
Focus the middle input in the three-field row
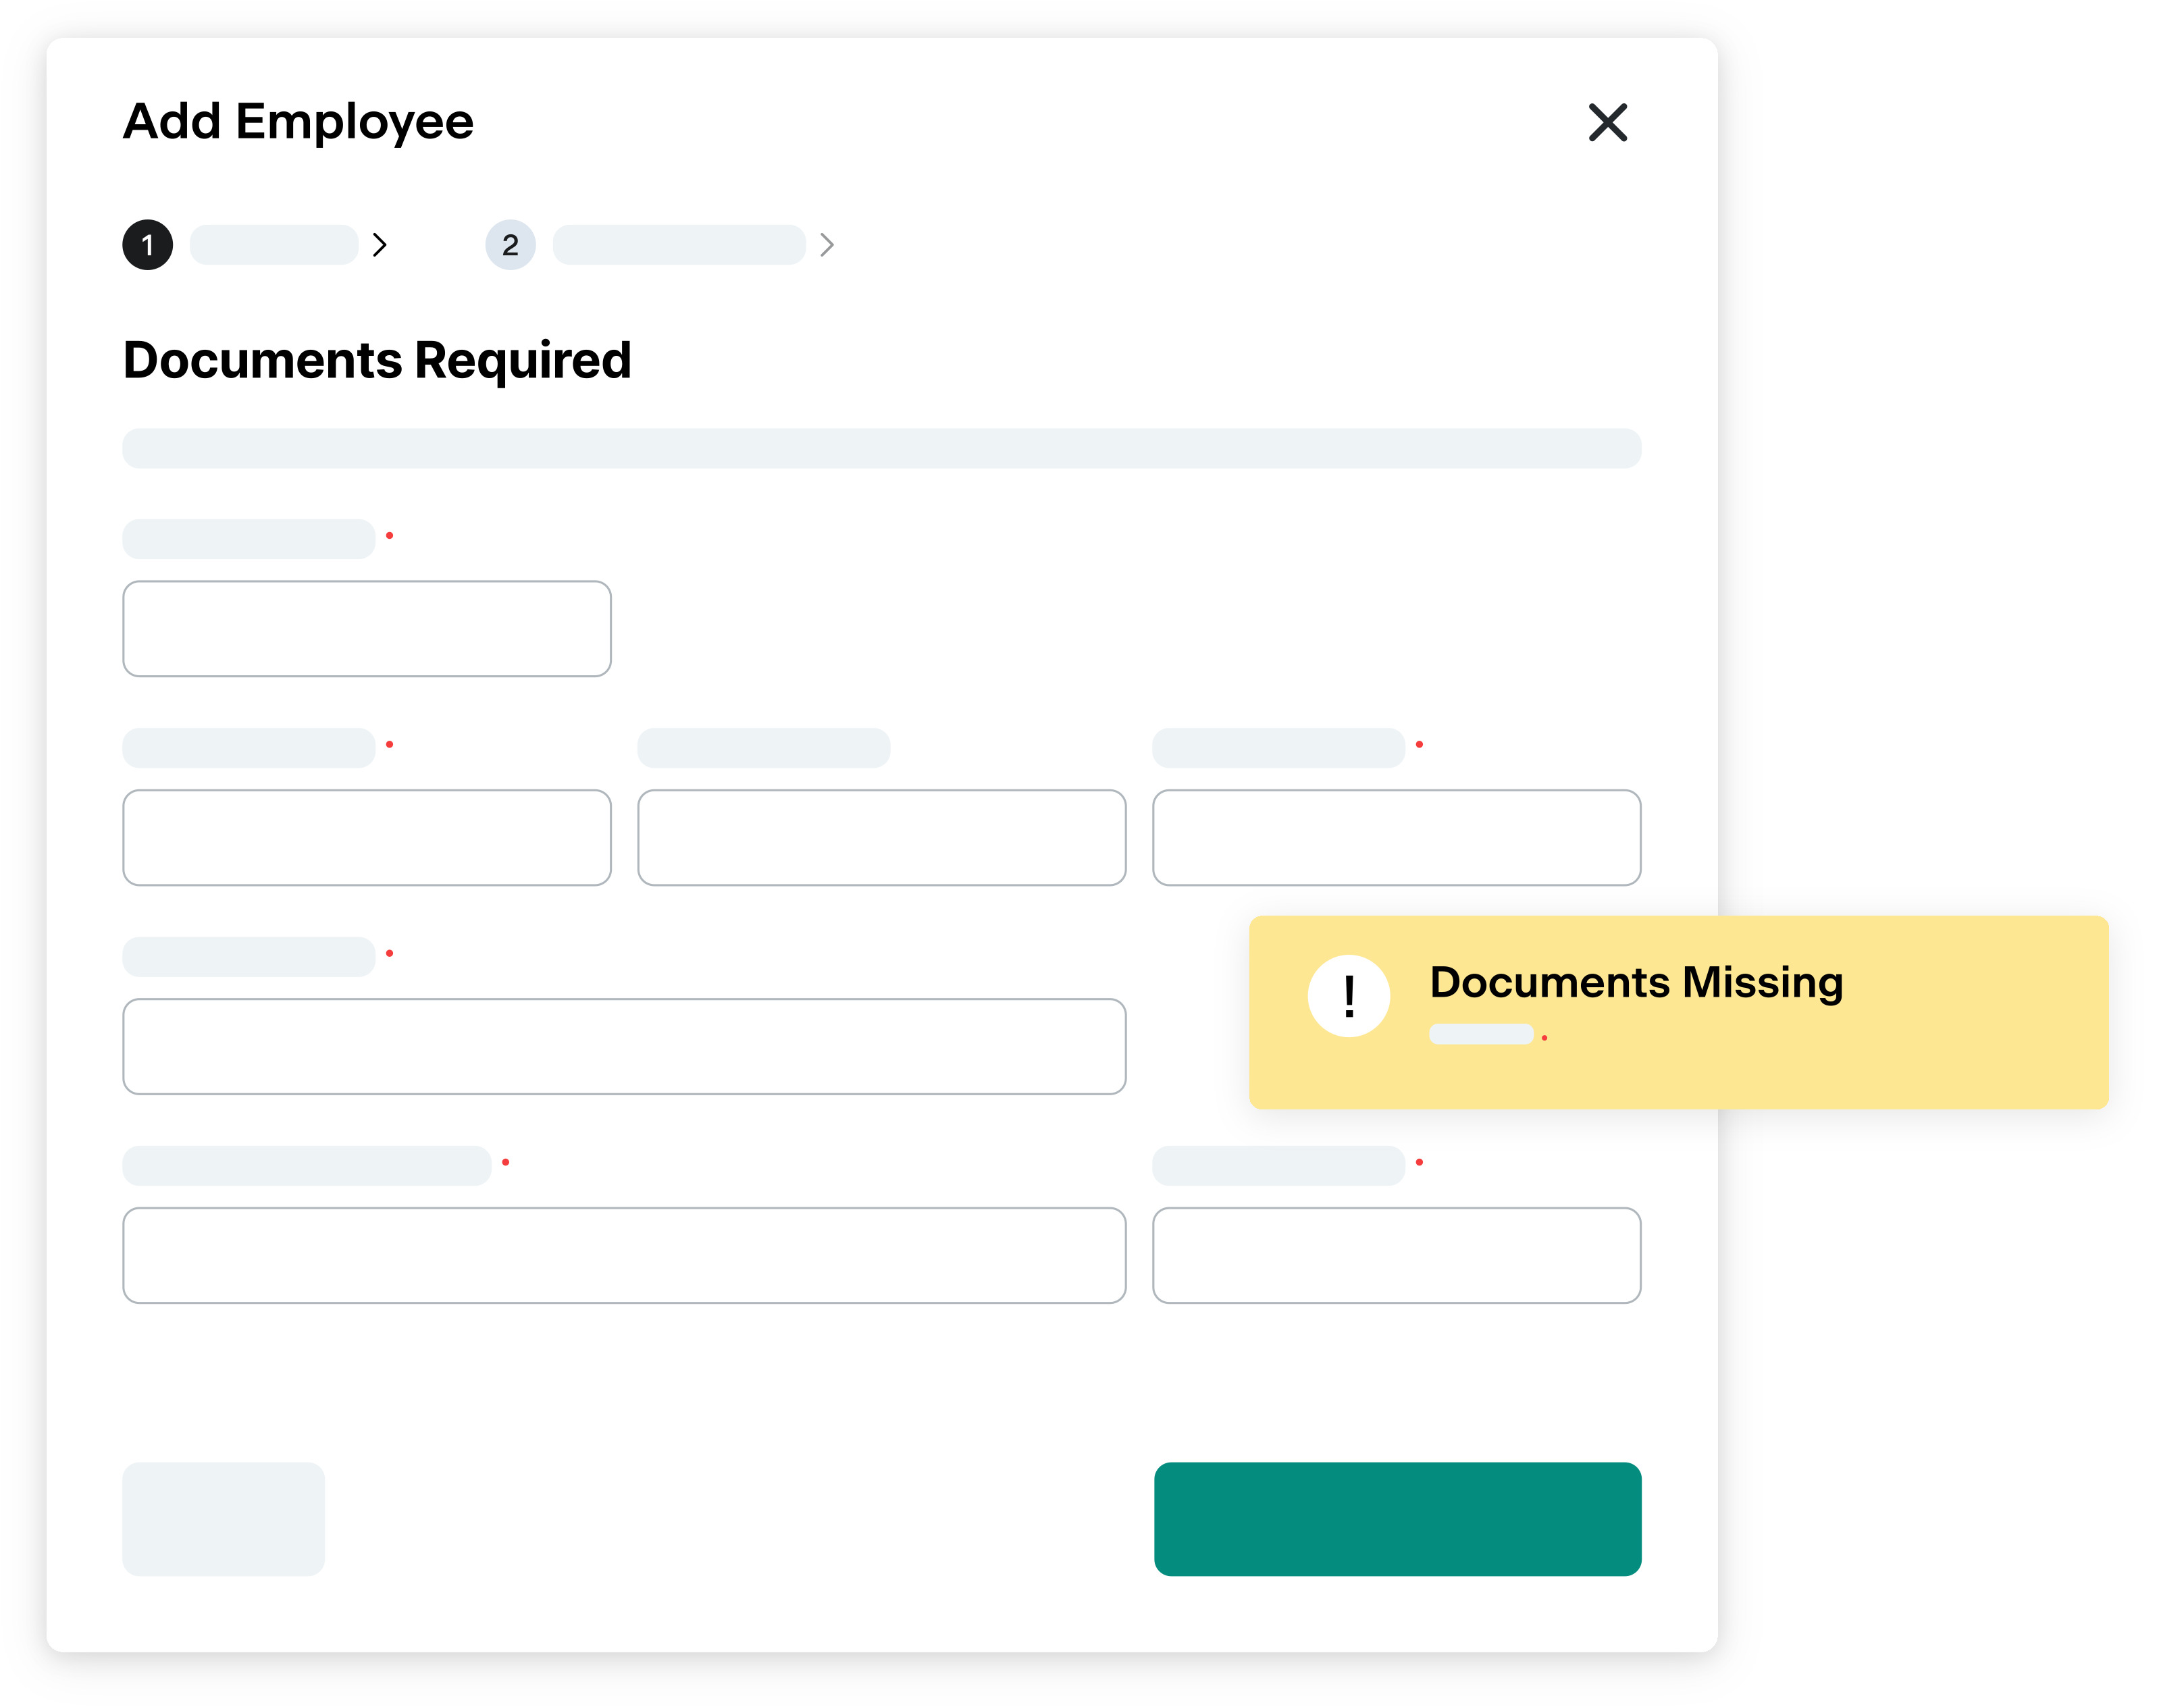(x=881, y=837)
